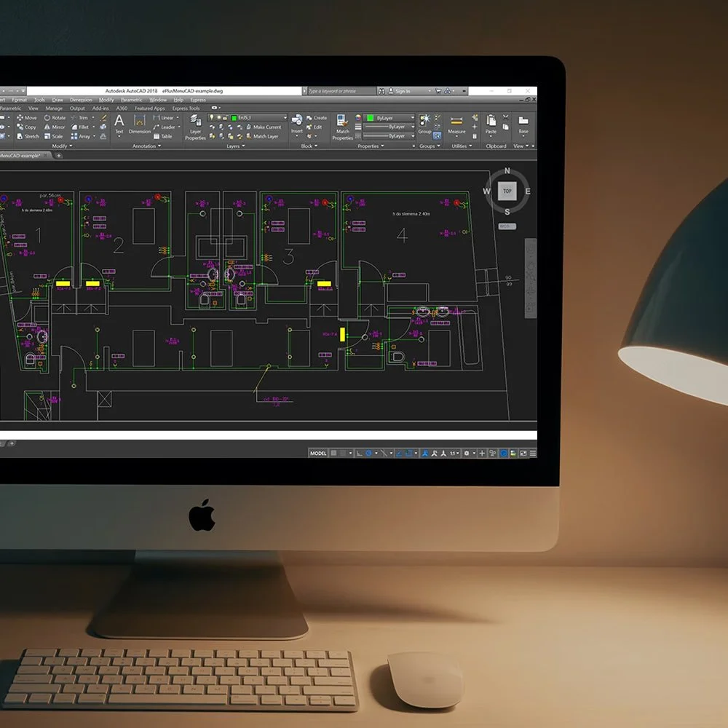This screenshot has height=728, width=728.
Task: Select the Scale tool
Action: pos(53,136)
